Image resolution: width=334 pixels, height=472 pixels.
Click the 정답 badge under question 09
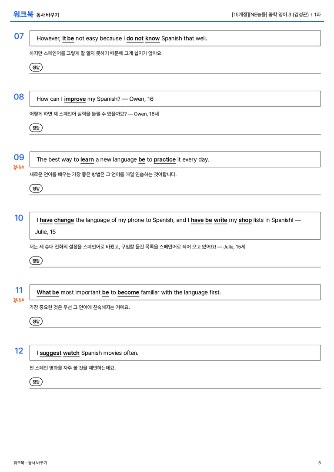36,188
